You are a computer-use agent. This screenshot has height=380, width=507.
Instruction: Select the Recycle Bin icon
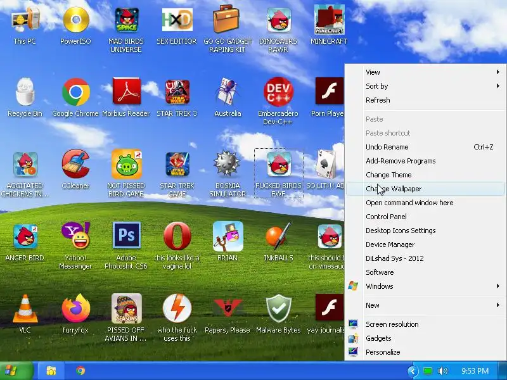click(x=25, y=92)
